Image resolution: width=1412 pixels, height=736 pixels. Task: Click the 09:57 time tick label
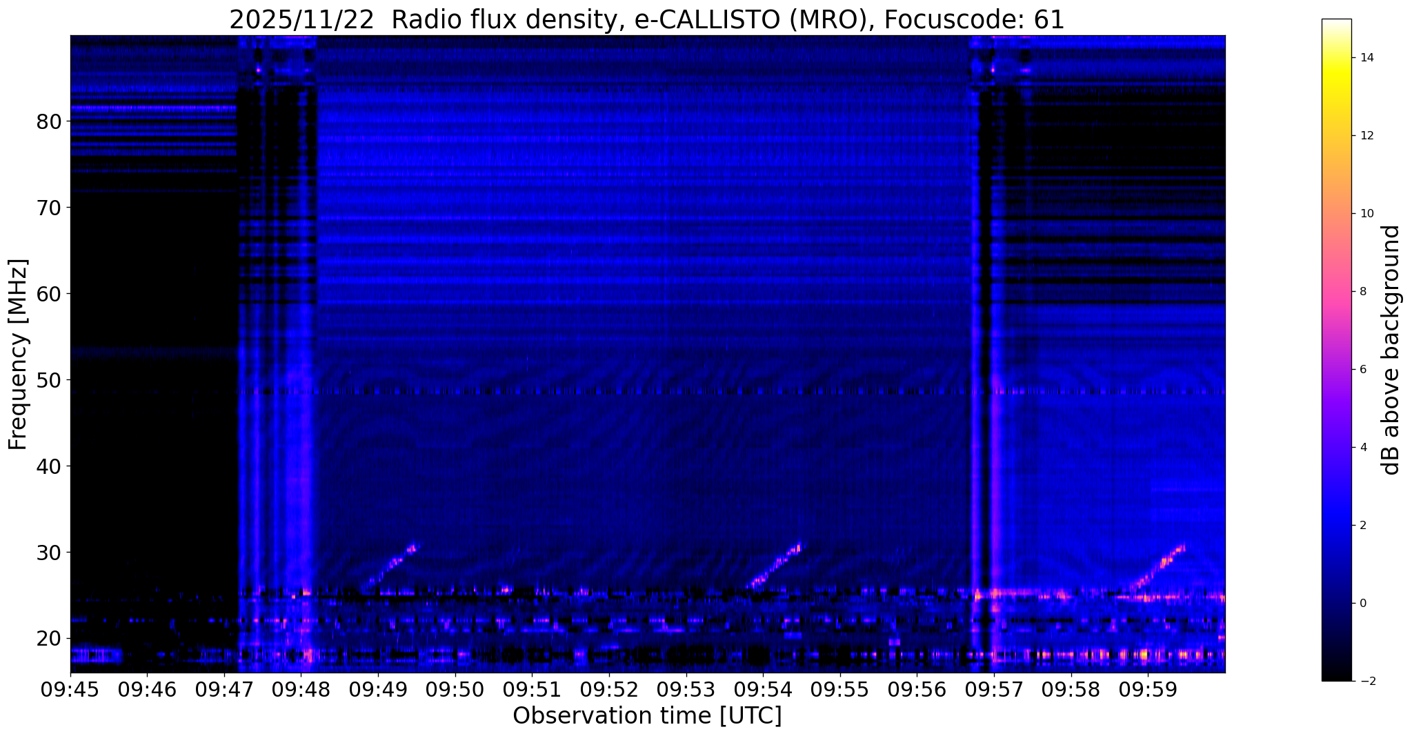[993, 688]
